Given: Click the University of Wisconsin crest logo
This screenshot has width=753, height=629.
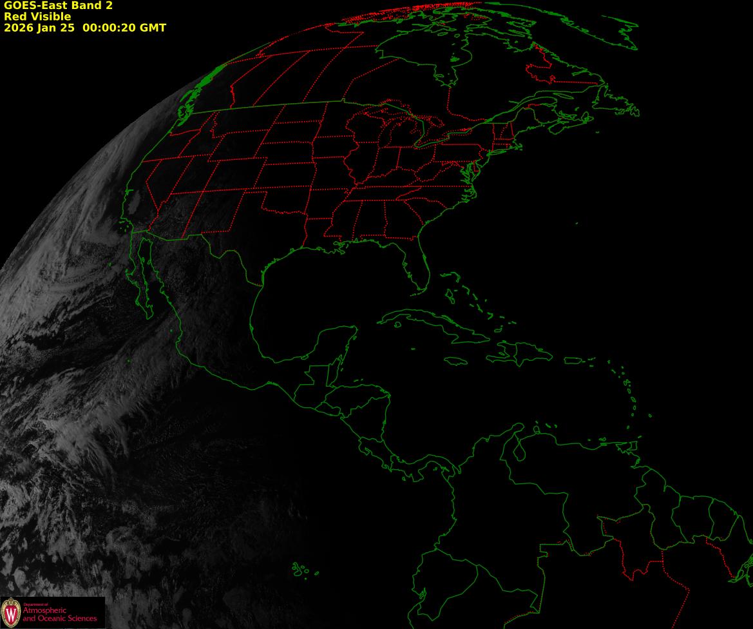Looking at the screenshot, I should [x=11, y=612].
